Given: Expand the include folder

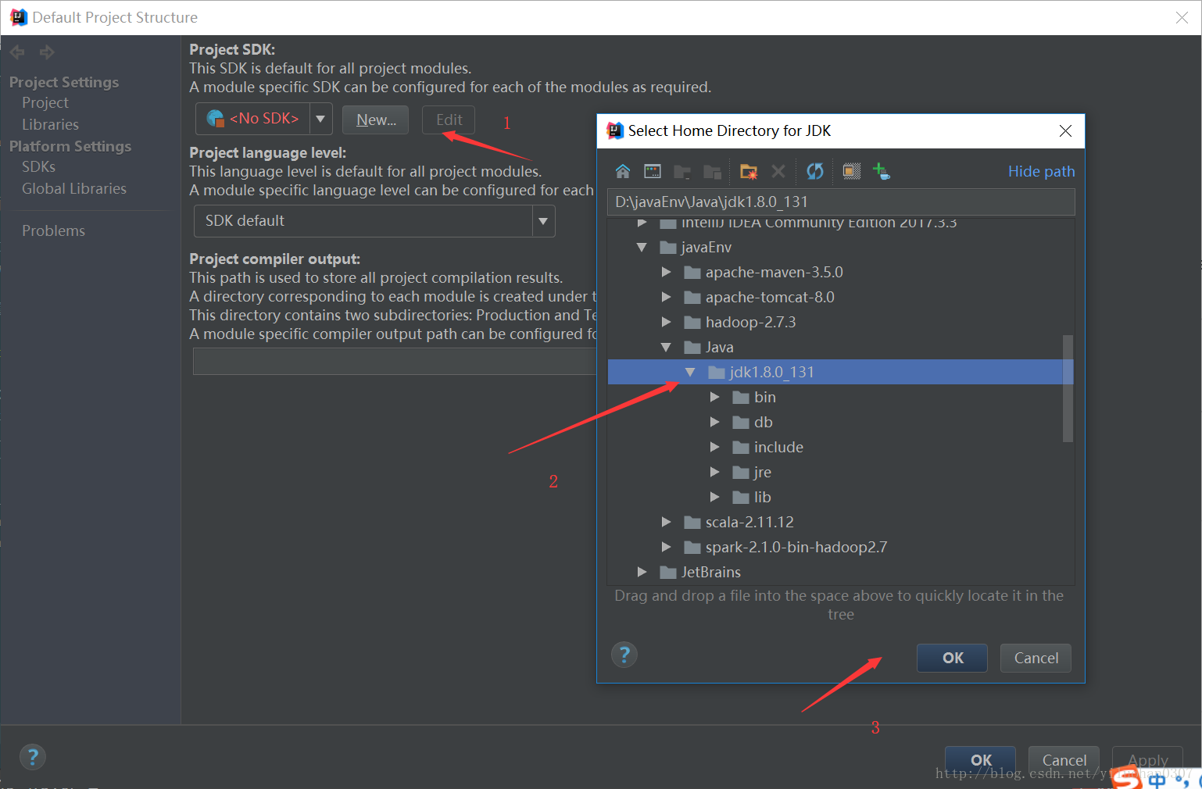Looking at the screenshot, I should click(714, 448).
